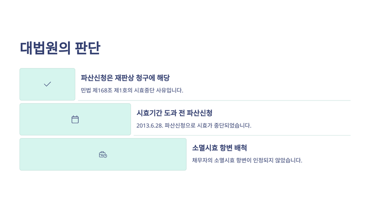Select the date 2013.6.28. in the description

pos(150,125)
